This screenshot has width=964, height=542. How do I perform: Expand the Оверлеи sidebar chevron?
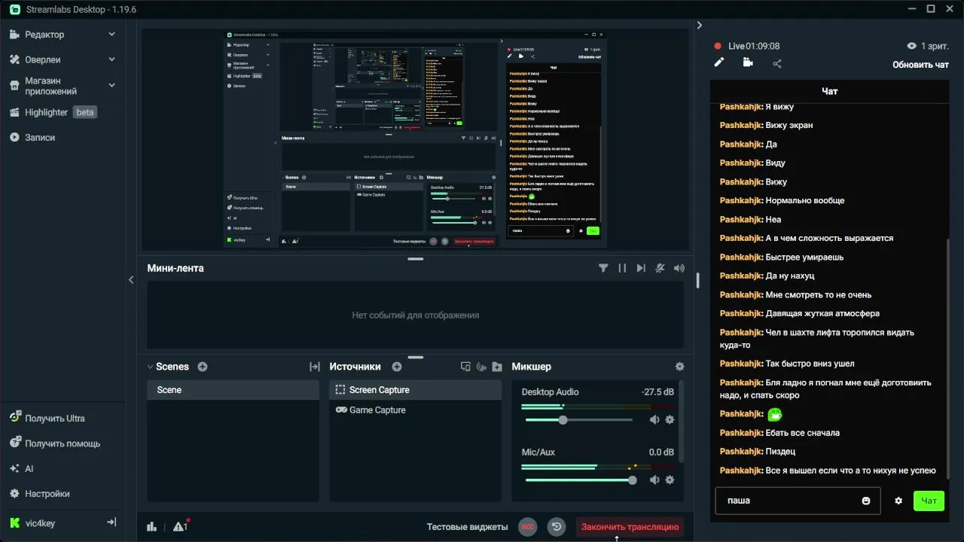[x=111, y=59]
